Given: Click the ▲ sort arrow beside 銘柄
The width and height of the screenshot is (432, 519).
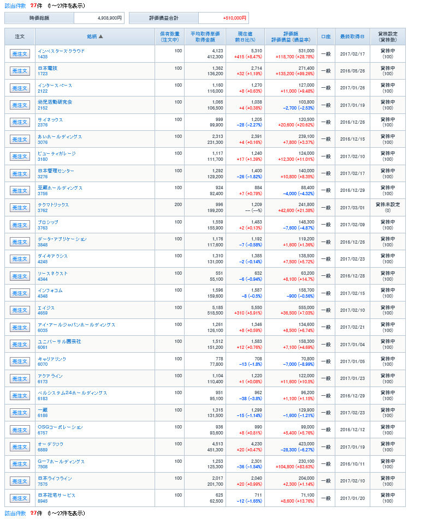Looking at the screenshot, I should [101, 37].
